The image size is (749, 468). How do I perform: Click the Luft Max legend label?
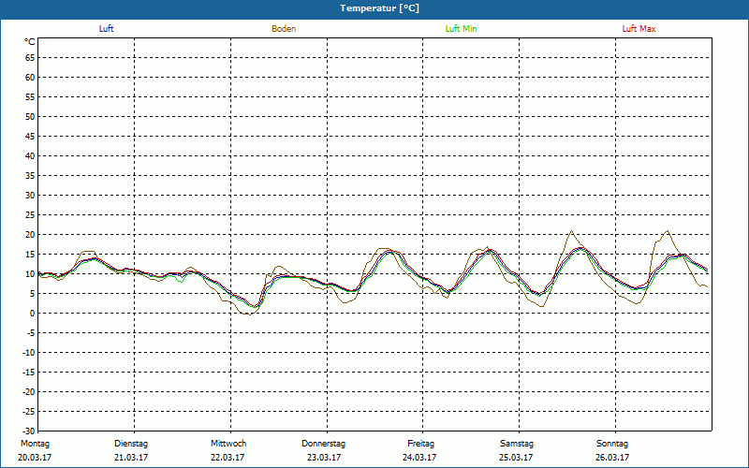(639, 29)
